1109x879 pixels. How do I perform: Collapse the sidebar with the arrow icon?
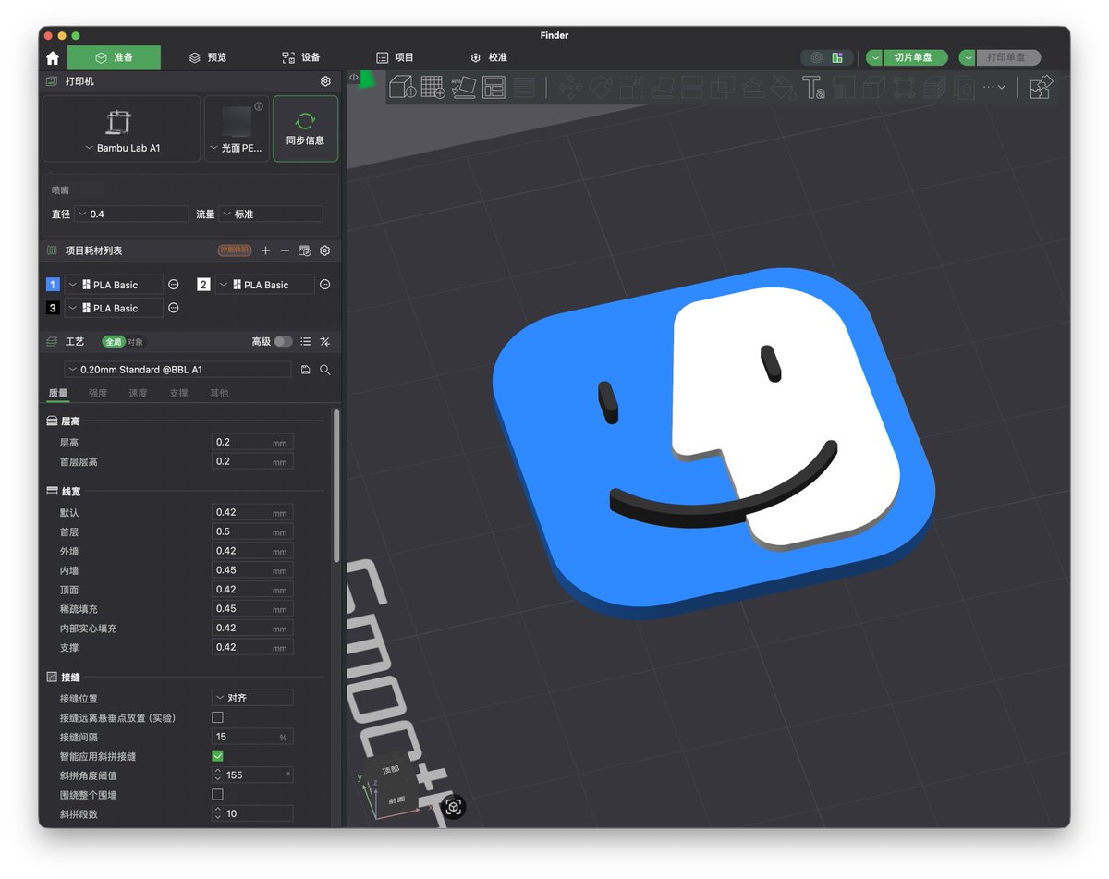click(354, 77)
